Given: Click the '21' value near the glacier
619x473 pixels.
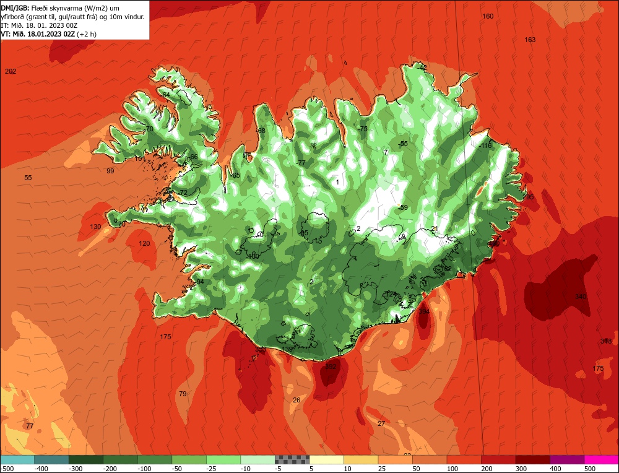Looking at the screenshot, I should [435, 228].
